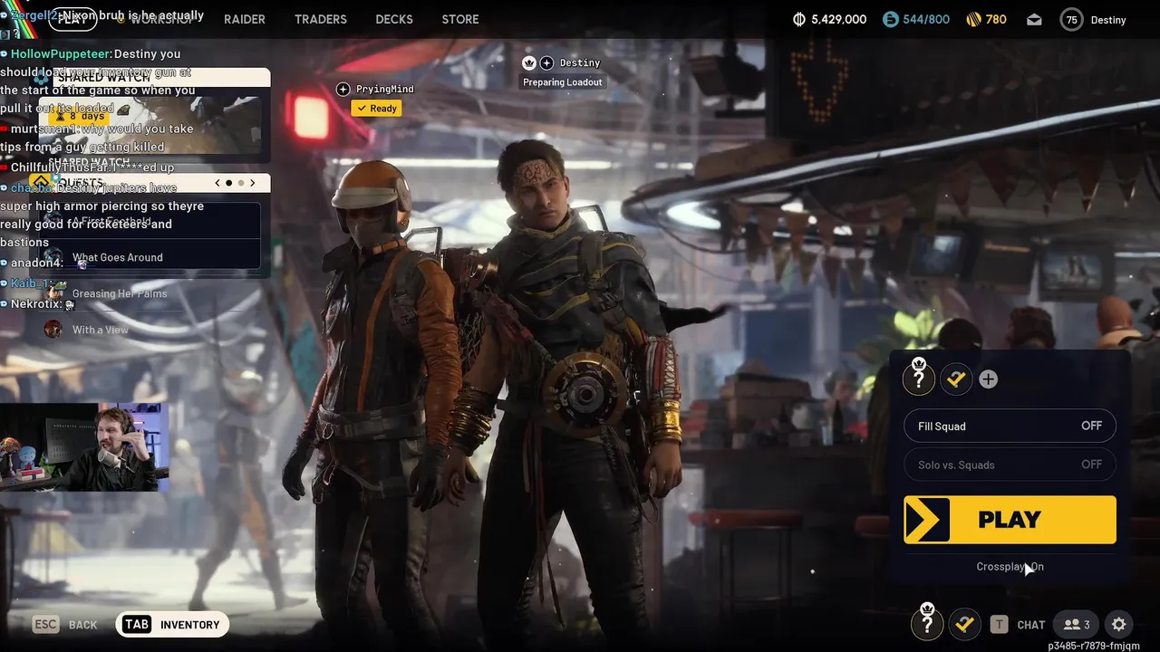Click the streamer webcam overlay

click(84, 447)
